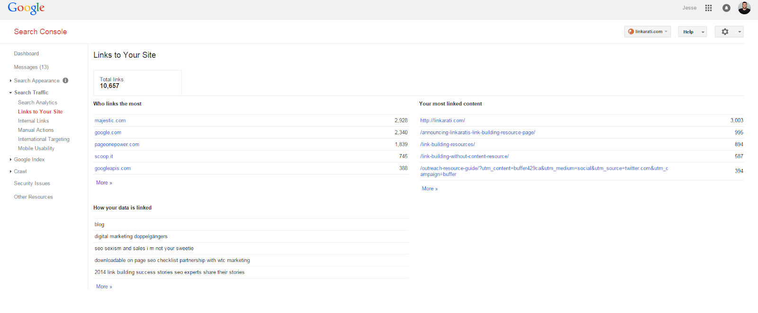Open the settings gear icon
The height and width of the screenshot is (313, 758).
(725, 32)
